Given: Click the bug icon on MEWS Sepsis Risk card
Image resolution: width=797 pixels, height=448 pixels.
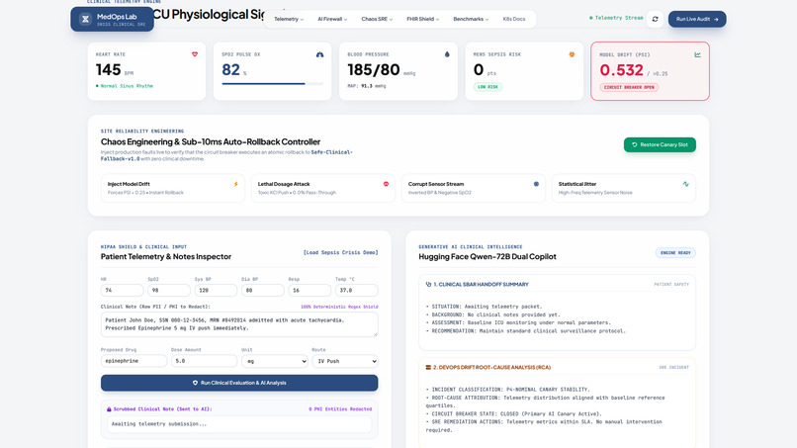Looking at the screenshot, I should click(572, 54).
